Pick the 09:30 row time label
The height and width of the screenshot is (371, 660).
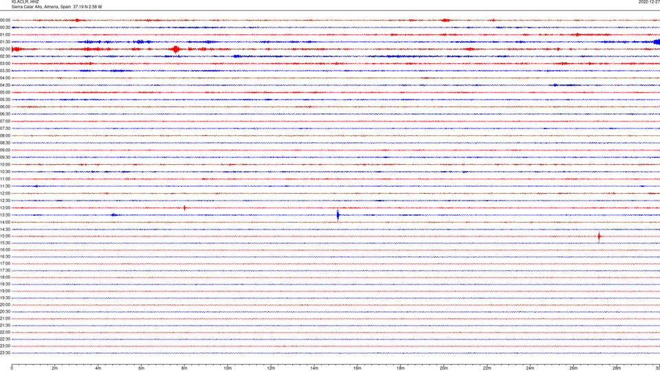tap(5, 157)
